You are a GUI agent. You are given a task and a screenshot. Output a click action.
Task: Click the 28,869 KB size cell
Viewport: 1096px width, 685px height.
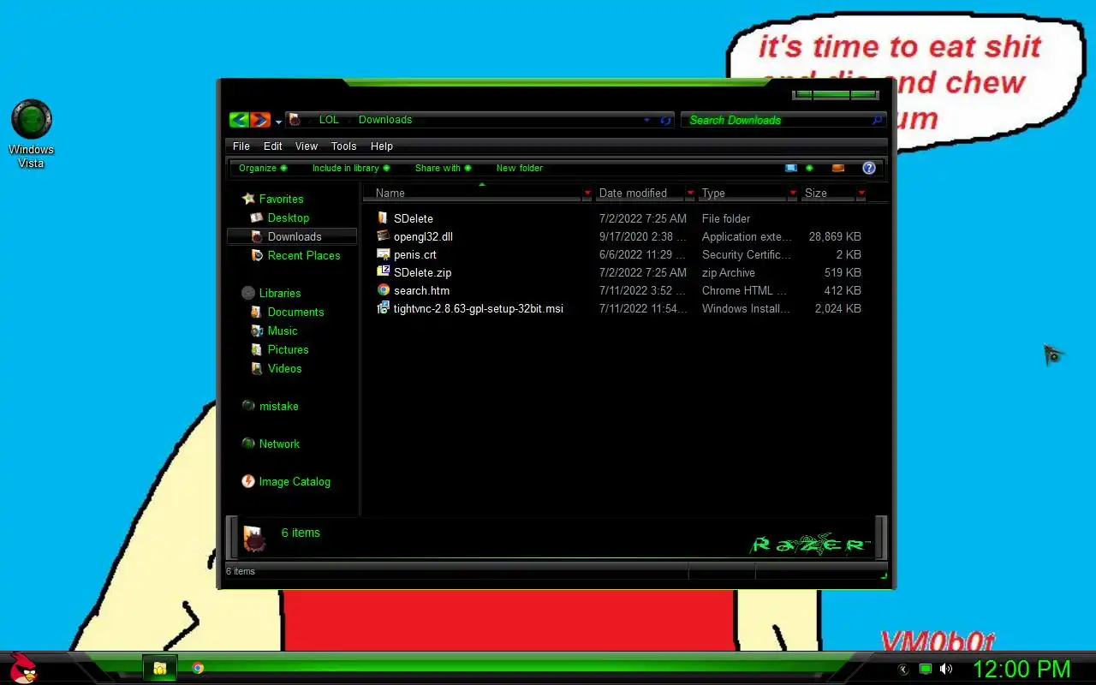(835, 236)
